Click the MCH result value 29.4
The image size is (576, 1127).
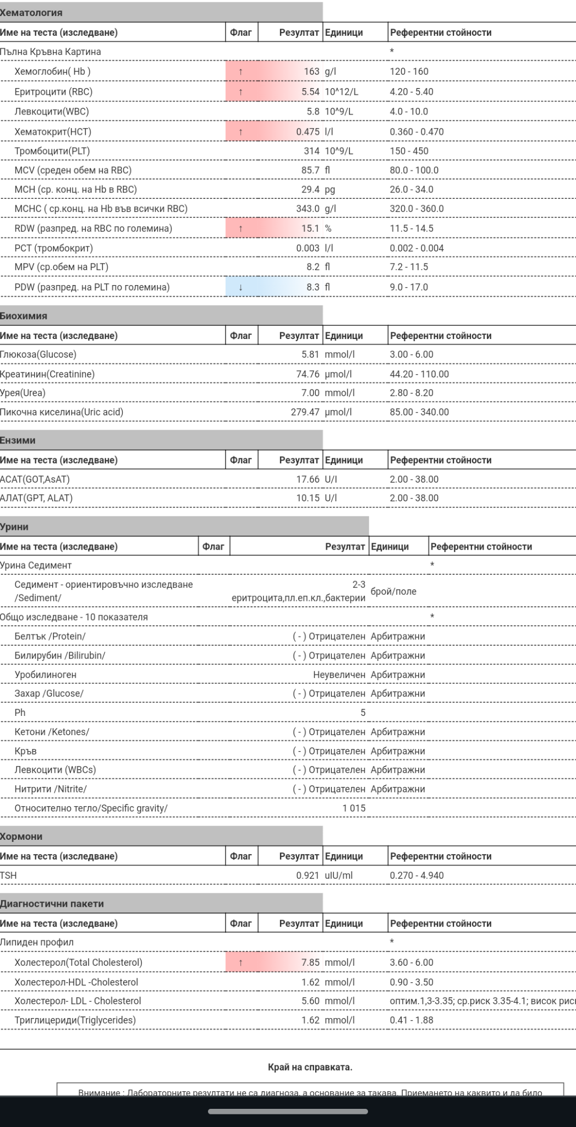click(x=310, y=190)
